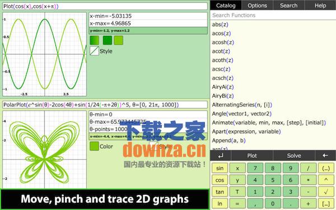Tap the decimal point key
Viewport: 336px width, 210px height.
click(x=291, y=204)
